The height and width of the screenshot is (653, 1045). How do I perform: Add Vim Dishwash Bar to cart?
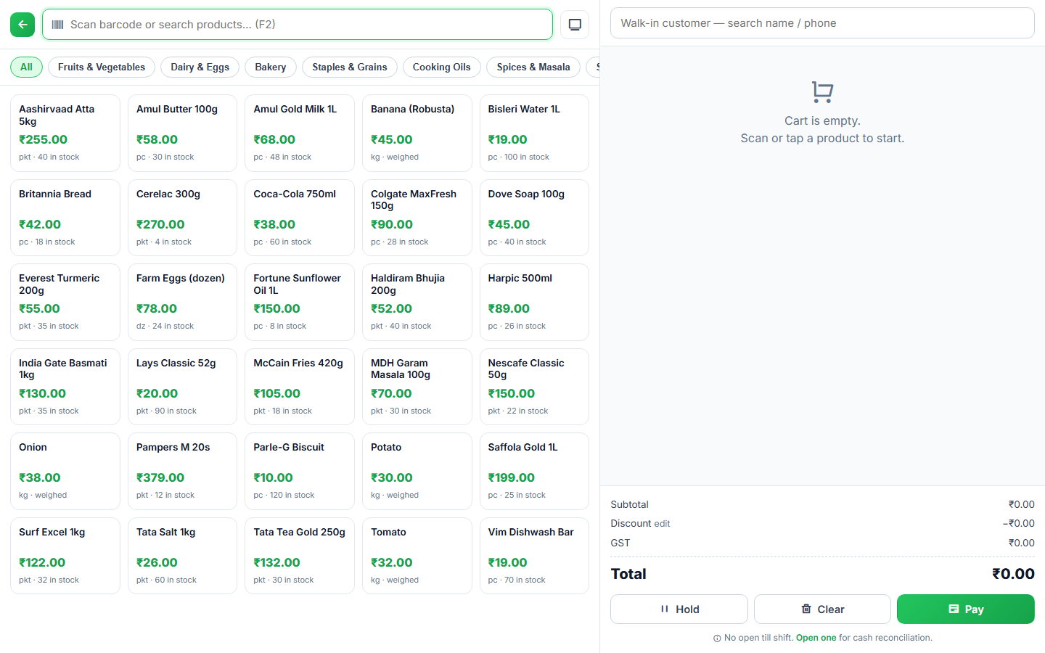point(534,556)
